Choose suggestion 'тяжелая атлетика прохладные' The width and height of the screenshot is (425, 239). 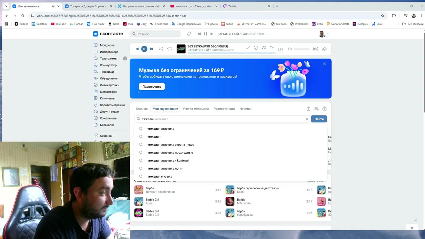(x=230, y=153)
